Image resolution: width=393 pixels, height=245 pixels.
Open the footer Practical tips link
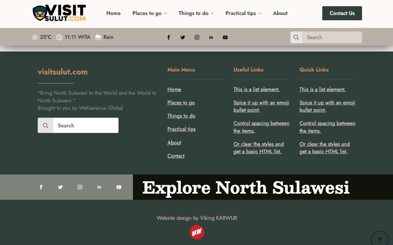click(181, 129)
